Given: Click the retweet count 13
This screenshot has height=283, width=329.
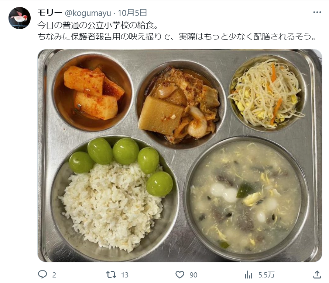Looking at the screenshot, I should click(125, 275).
